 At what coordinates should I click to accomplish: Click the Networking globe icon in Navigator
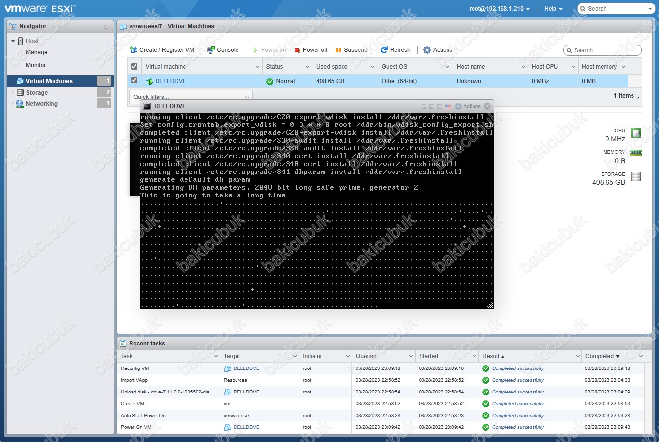coord(20,104)
